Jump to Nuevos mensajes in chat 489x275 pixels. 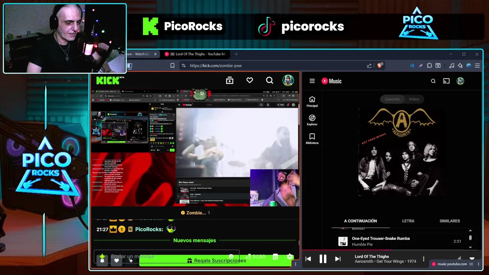tap(194, 240)
